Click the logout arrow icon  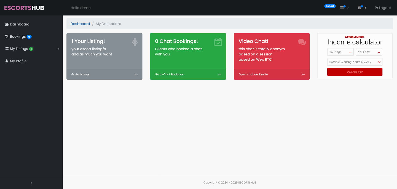point(377,8)
